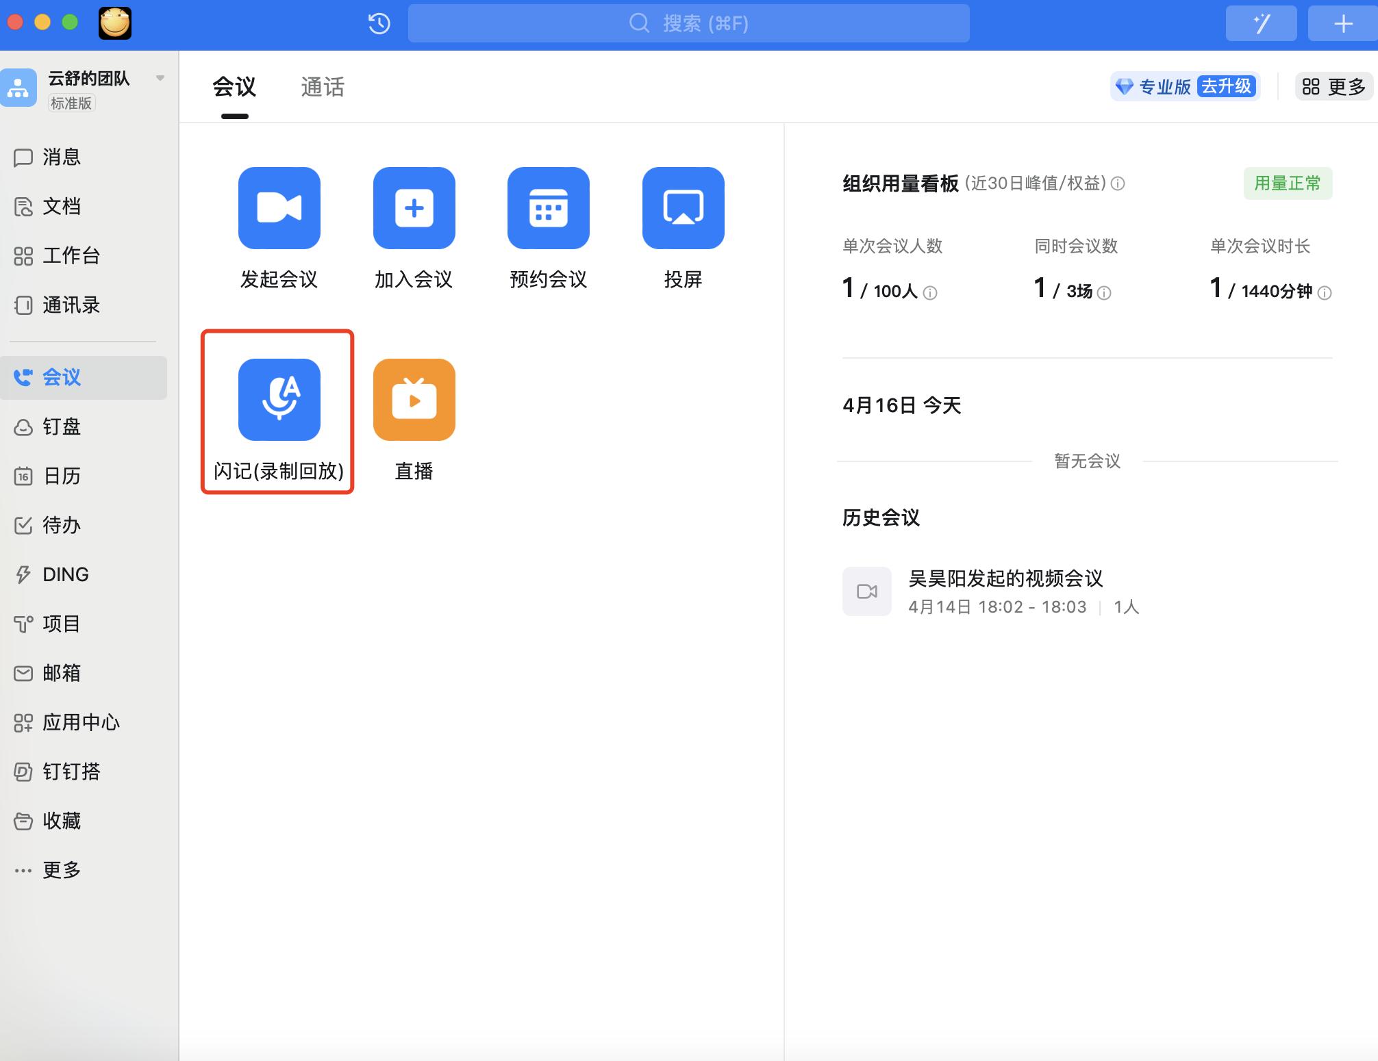The image size is (1378, 1061).
Task: Open DING in the sidebar
Action: click(x=84, y=575)
